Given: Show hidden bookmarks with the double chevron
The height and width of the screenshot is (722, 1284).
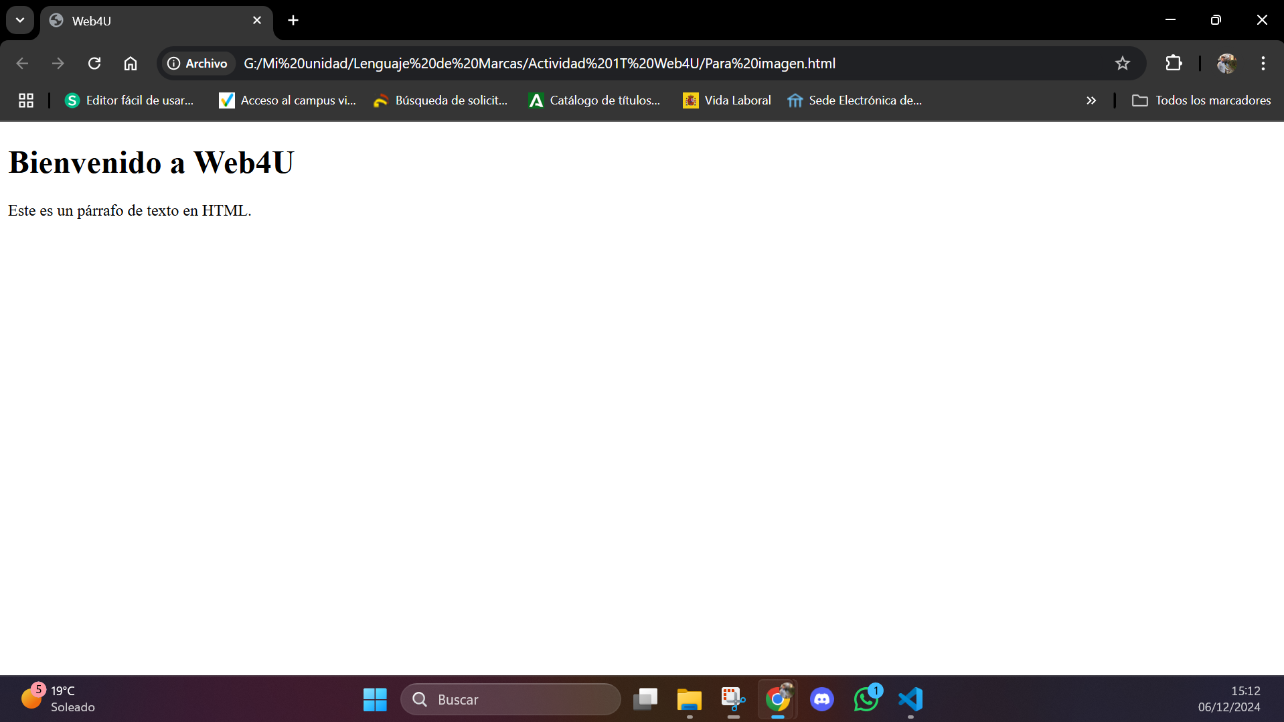Looking at the screenshot, I should (1091, 100).
